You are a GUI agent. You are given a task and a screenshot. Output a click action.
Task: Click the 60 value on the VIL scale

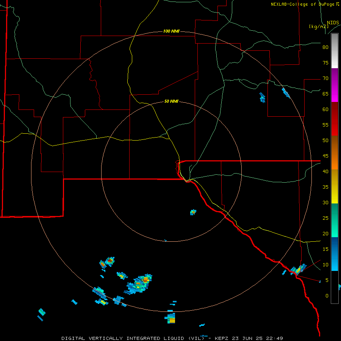(x=325, y=109)
